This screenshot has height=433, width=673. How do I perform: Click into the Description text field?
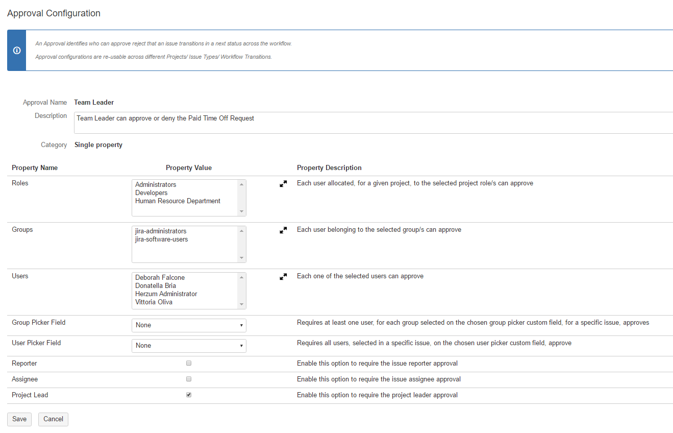tap(372, 123)
